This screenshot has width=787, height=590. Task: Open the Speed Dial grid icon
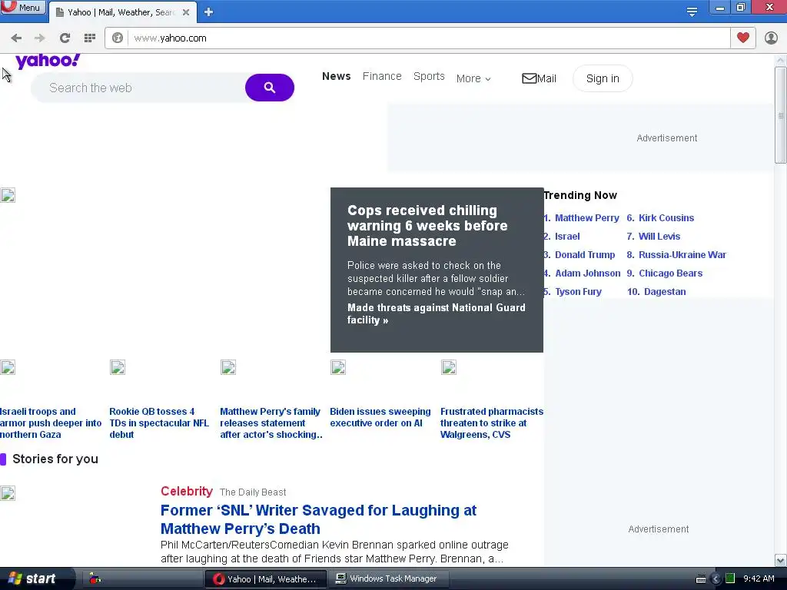coord(90,38)
